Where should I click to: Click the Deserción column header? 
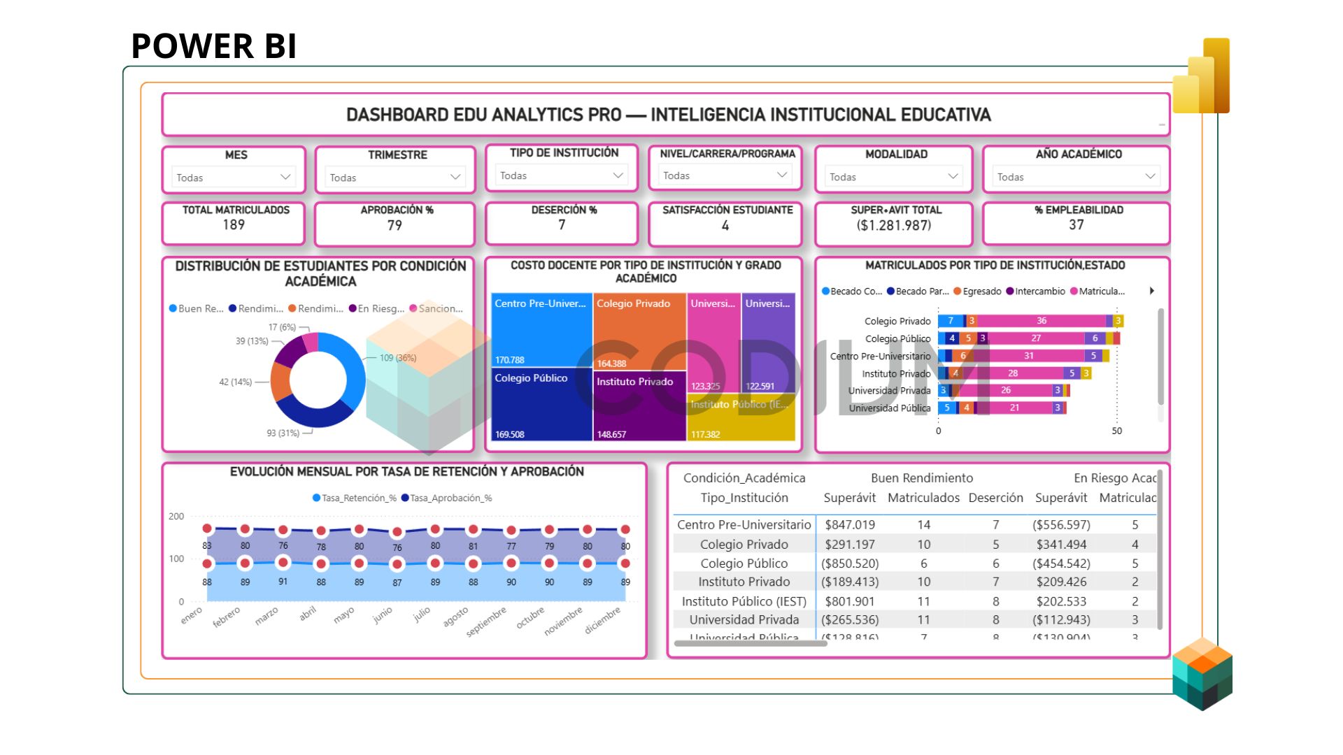995,498
